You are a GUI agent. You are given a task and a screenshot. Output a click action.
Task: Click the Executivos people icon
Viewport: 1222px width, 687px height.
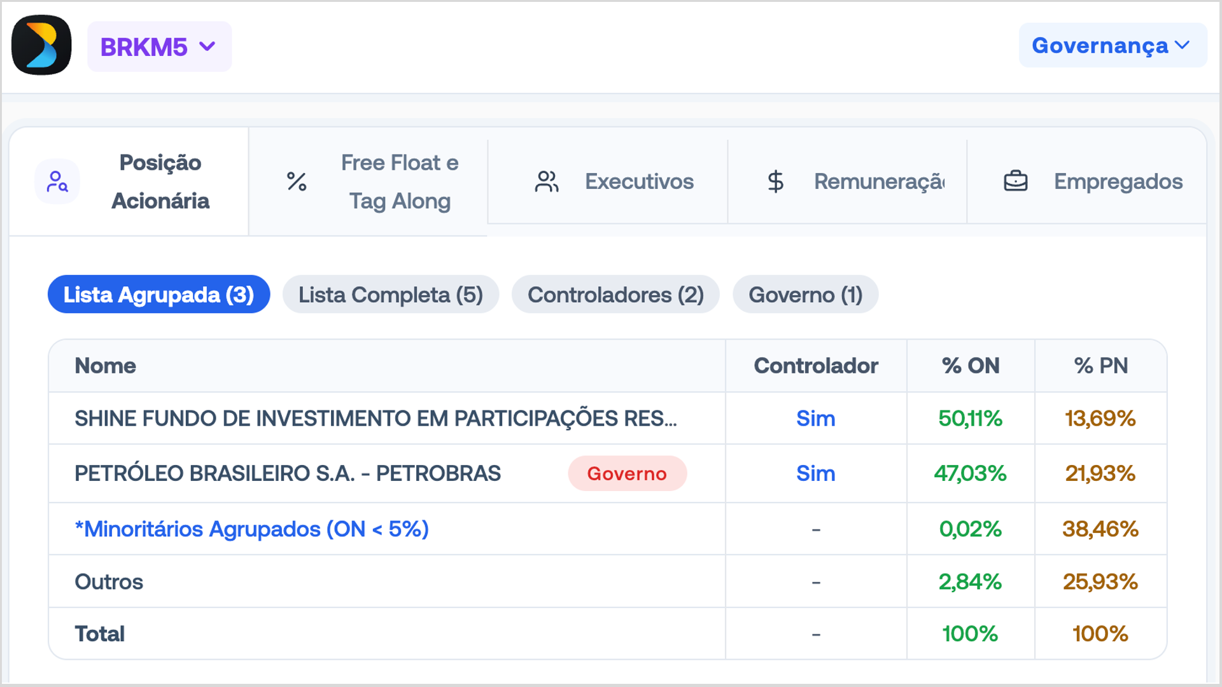(x=547, y=182)
